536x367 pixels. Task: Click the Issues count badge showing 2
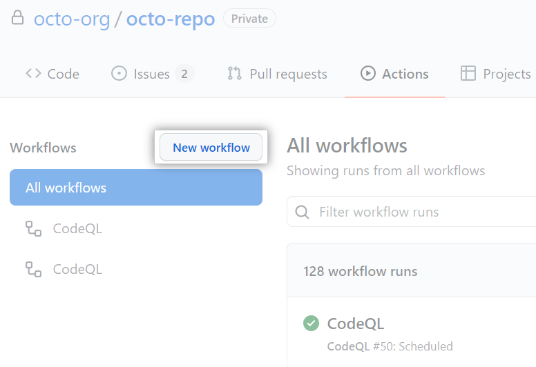(184, 74)
